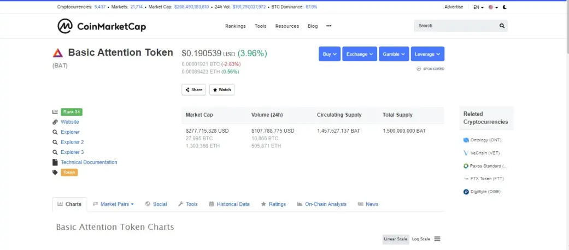Switch to the Historical Data tab
569x250 pixels.
point(230,204)
